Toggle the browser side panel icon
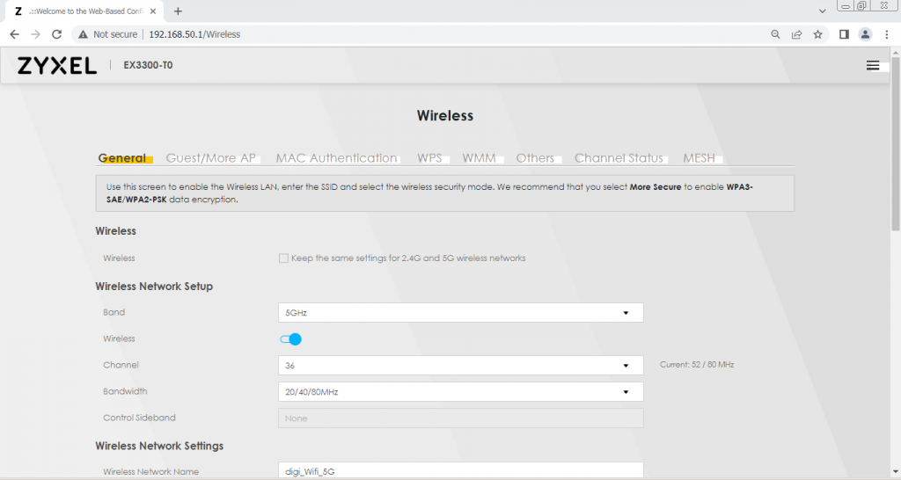 [843, 34]
